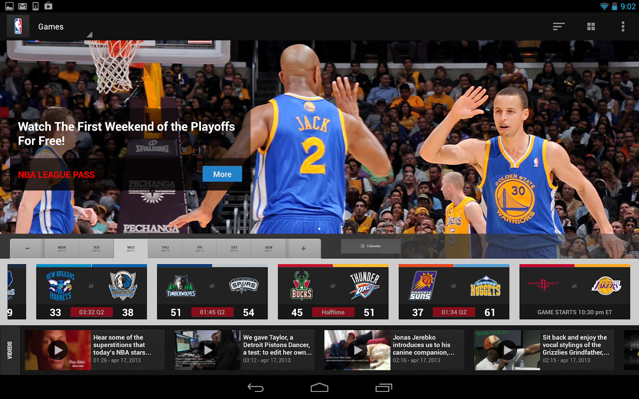Select the SAT Apr 20 tab

point(234,249)
